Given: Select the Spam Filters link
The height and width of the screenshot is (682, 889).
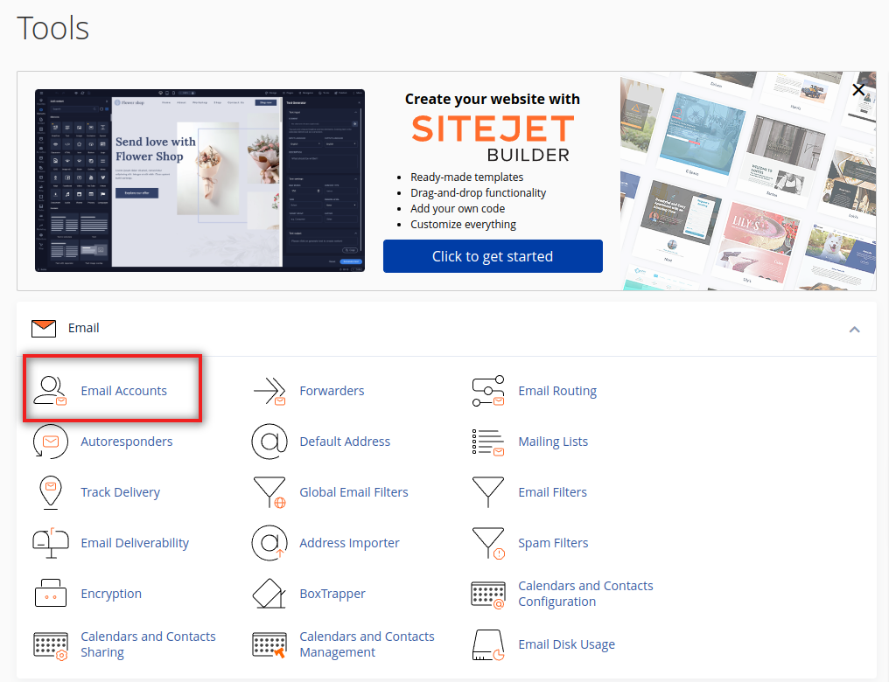Looking at the screenshot, I should [553, 543].
